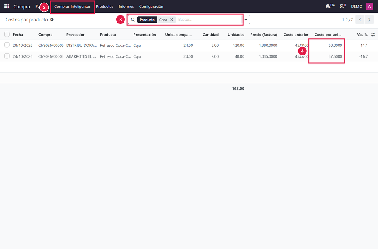
Task: Click the 1,380.0000 invoice price
Action: pyautogui.click(x=268, y=45)
